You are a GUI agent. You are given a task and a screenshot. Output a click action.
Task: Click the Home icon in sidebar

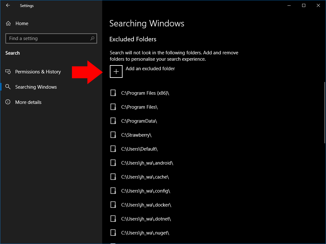(x=8, y=24)
